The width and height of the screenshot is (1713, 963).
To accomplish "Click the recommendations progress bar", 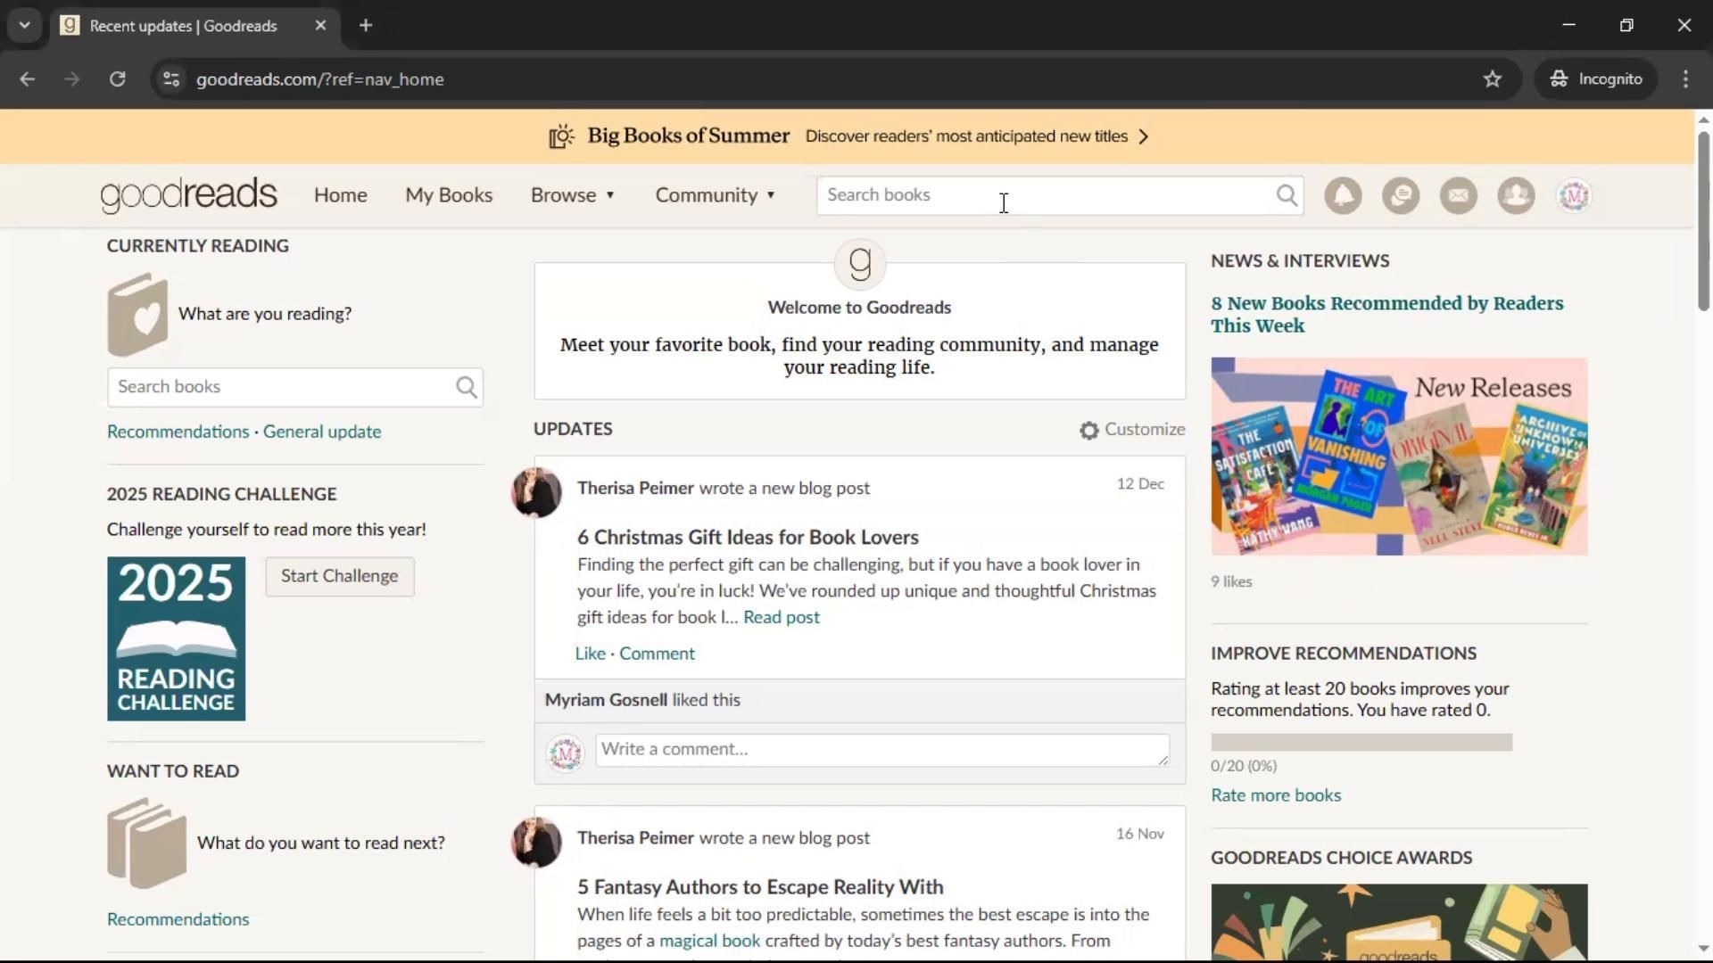I will click(1361, 743).
